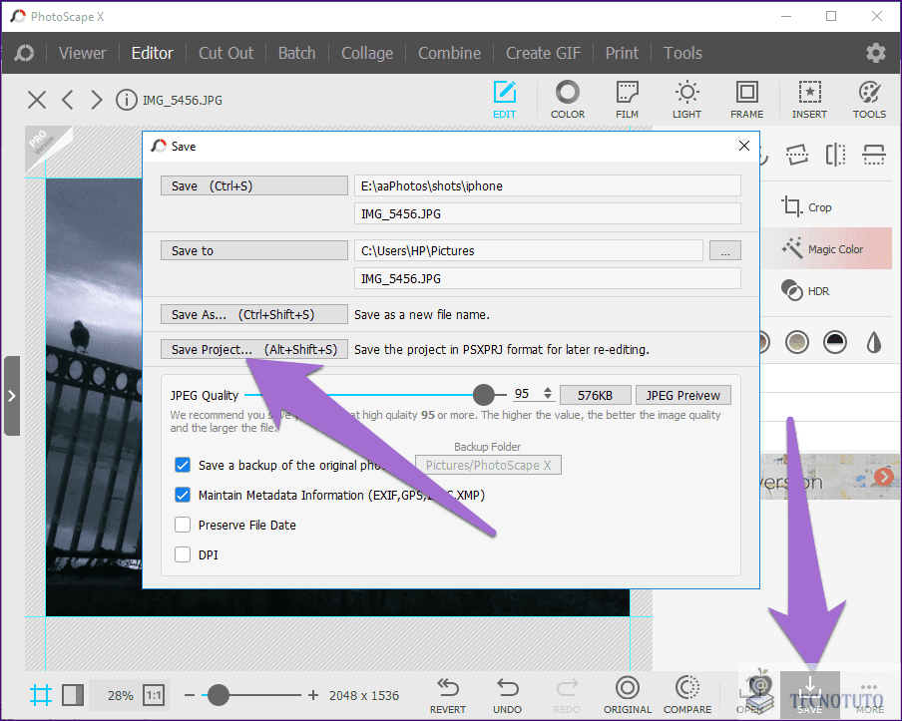
Task: Uncheck Maintain Metadata Information
Action: (183, 495)
